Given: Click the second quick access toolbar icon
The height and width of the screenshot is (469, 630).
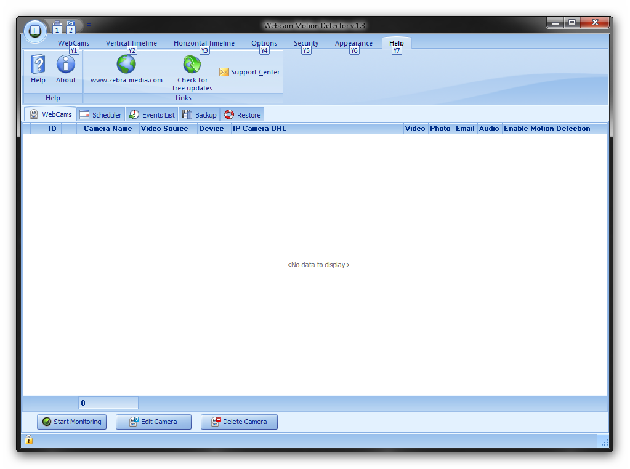Looking at the screenshot, I should (x=71, y=25).
